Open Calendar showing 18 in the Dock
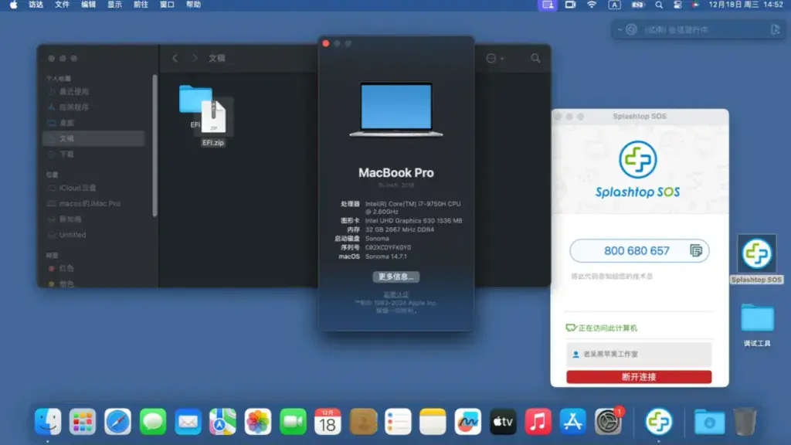 click(x=328, y=421)
